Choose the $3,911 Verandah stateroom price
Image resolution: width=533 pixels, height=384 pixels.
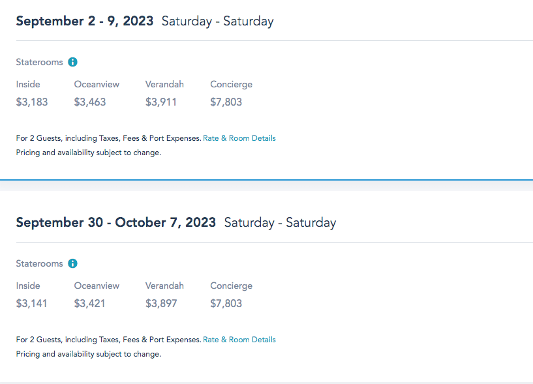[x=161, y=102]
